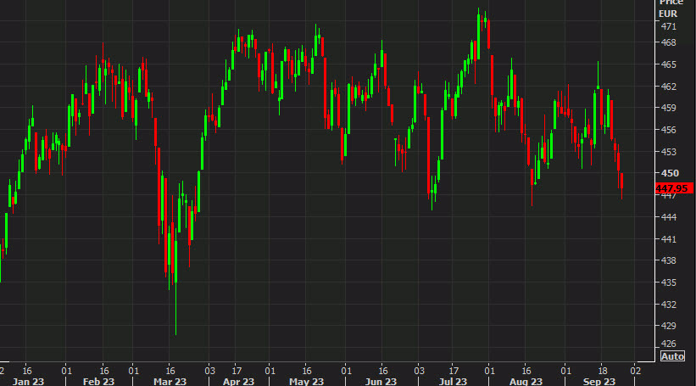This screenshot has height=386, width=696.
Task: Click the 441 price axis label
Action: coord(669,239)
